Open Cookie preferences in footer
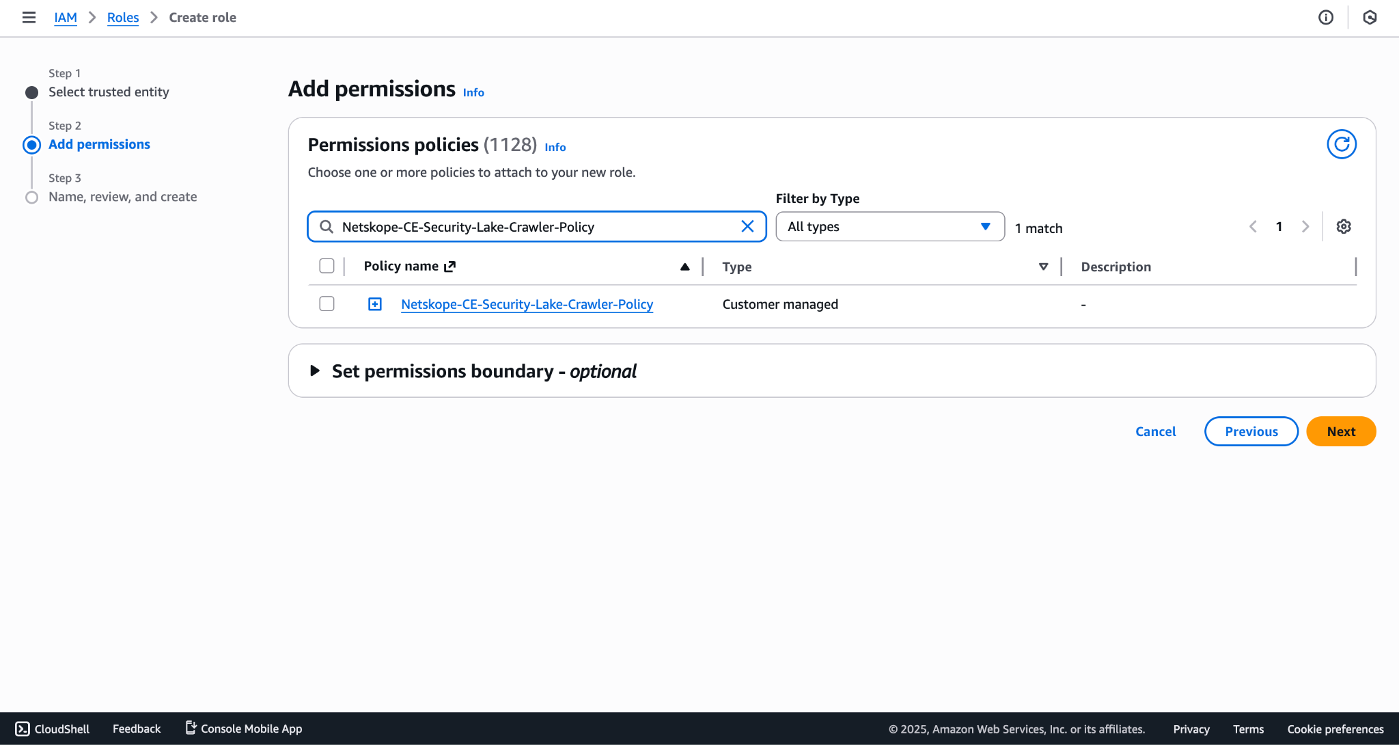 point(1335,729)
